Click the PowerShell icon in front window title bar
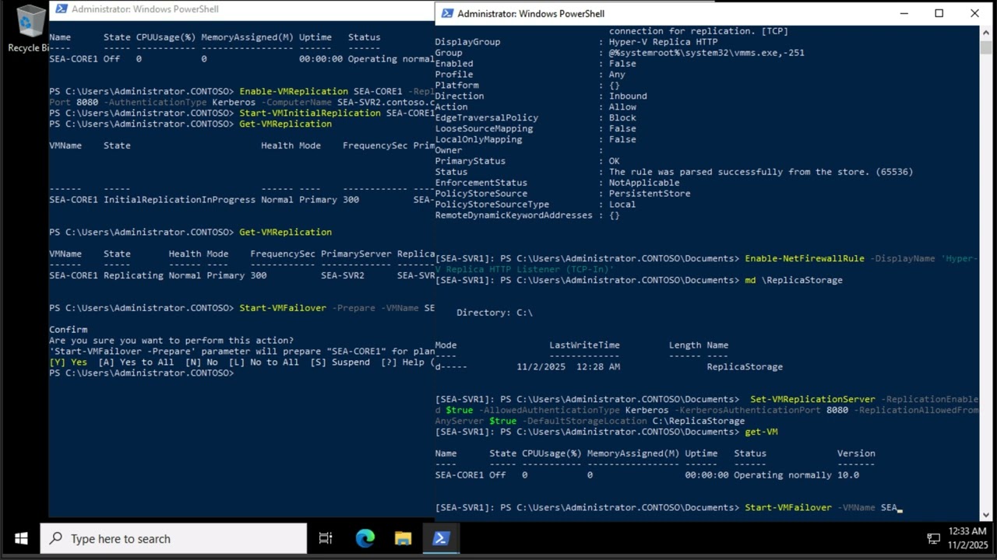 click(446, 14)
